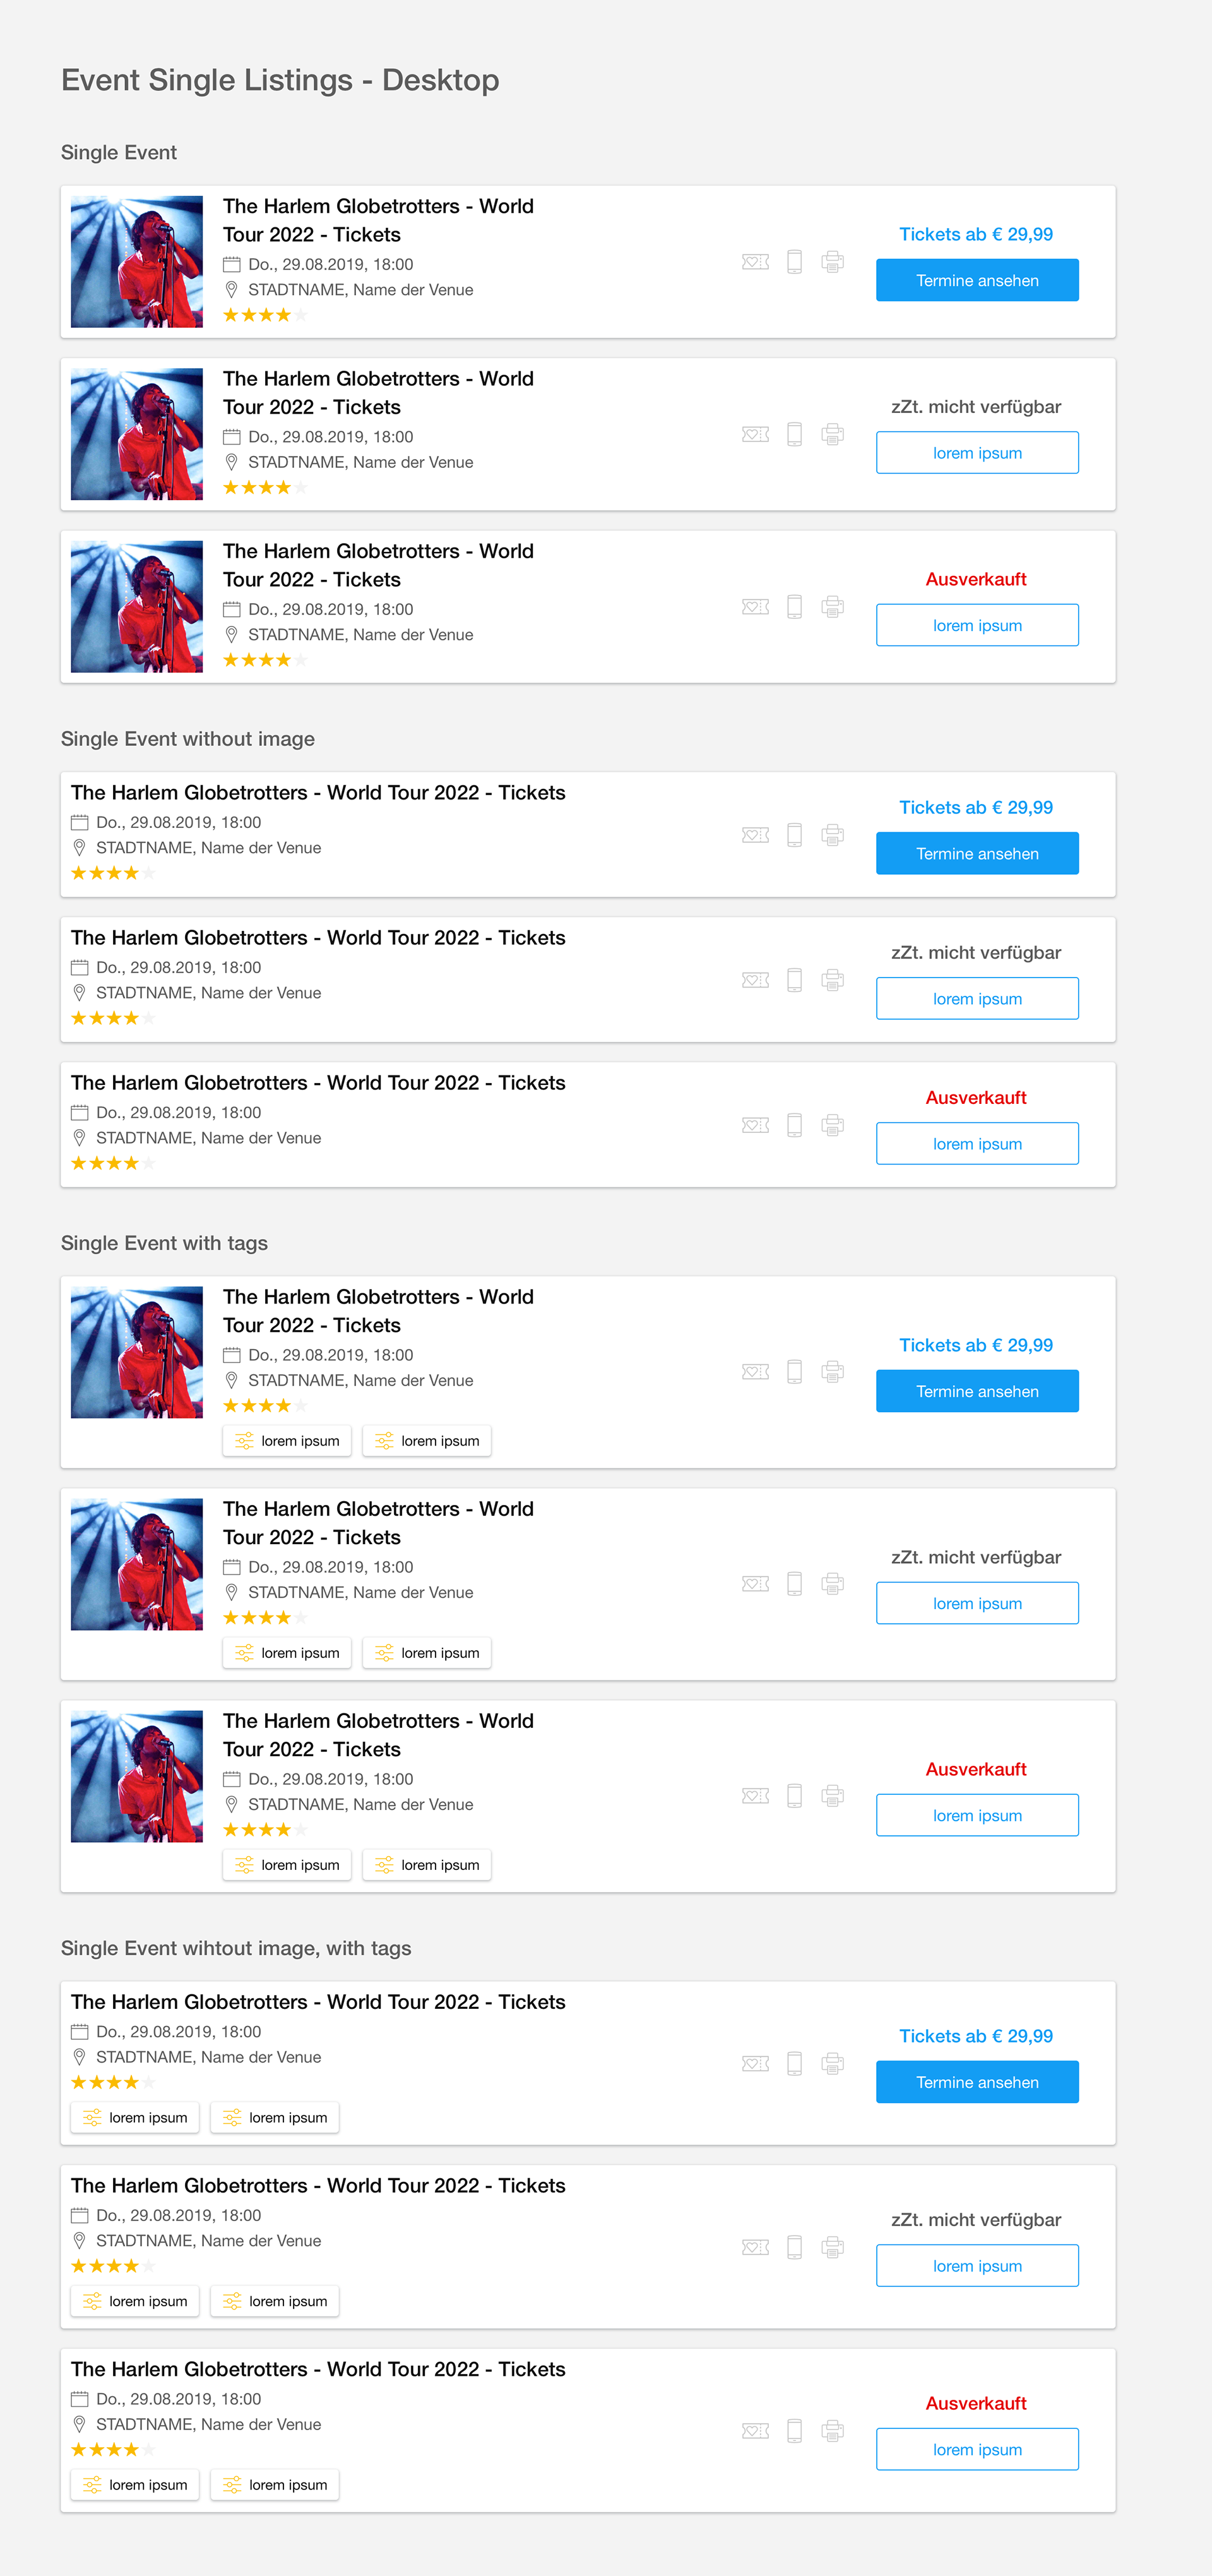Click mobile ticket icon in first event listing

click(794, 262)
